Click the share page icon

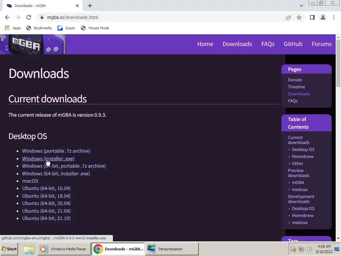point(288,17)
